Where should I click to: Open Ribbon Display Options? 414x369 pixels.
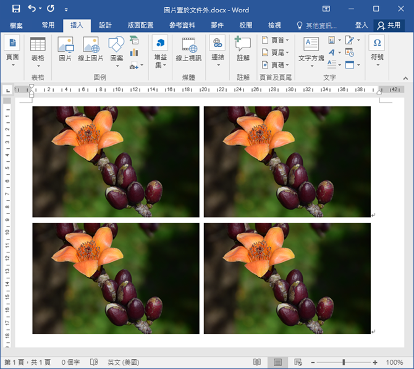pos(326,9)
